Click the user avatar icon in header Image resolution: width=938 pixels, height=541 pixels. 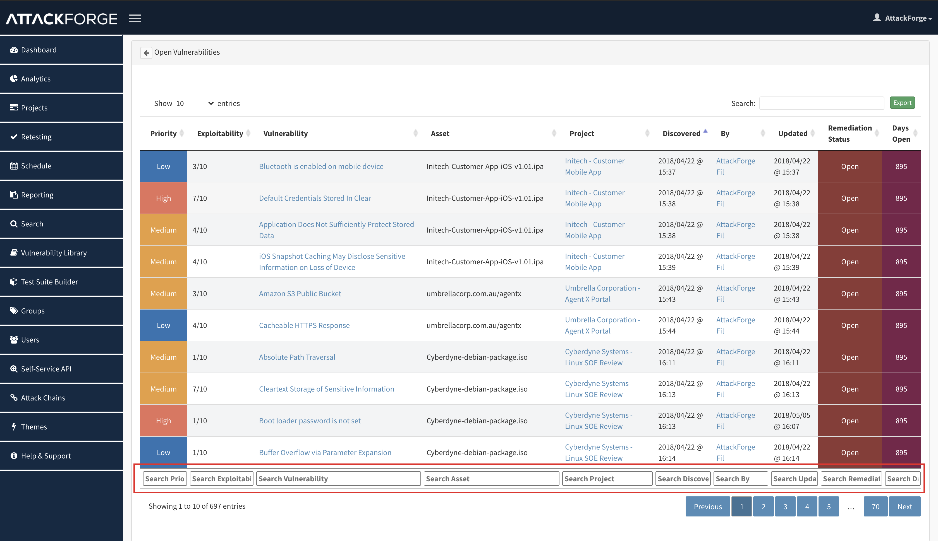coord(877,18)
